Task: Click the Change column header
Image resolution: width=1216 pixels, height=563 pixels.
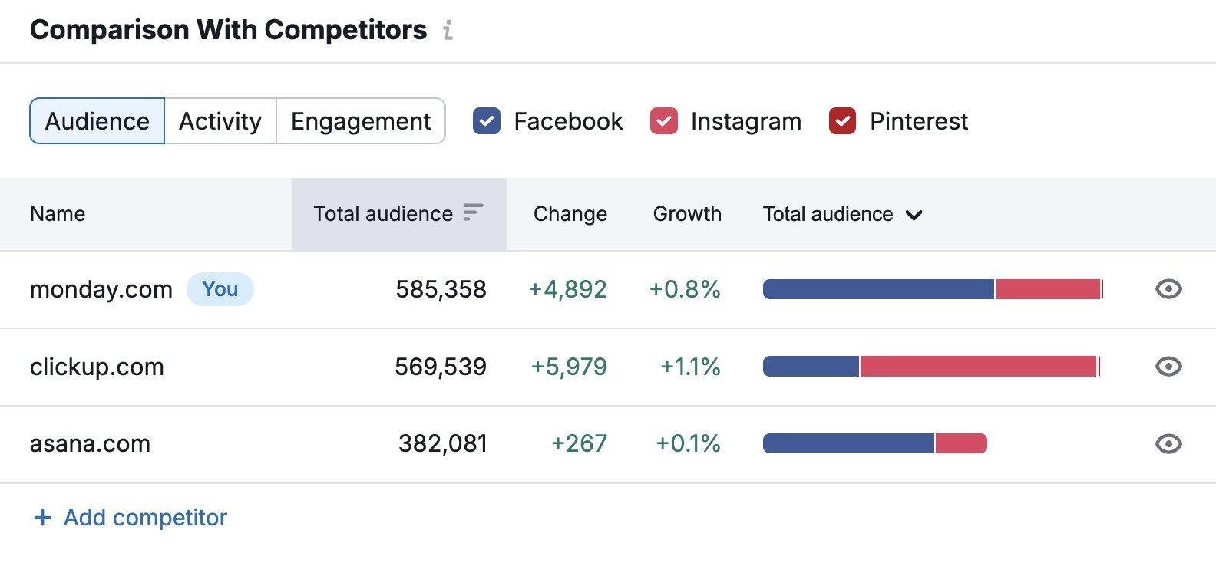Action: click(x=569, y=214)
